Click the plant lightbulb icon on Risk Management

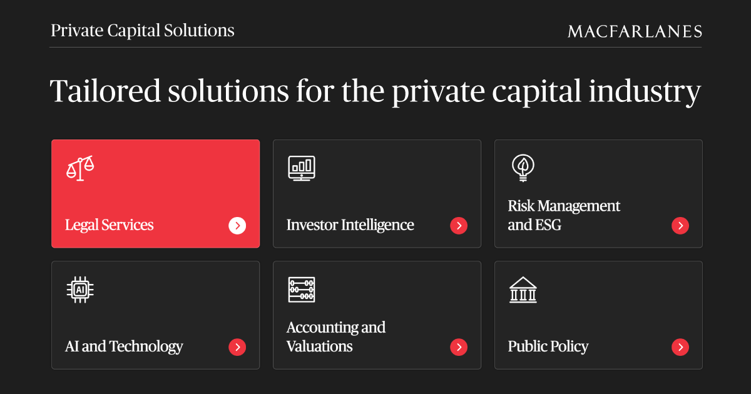[x=523, y=168]
